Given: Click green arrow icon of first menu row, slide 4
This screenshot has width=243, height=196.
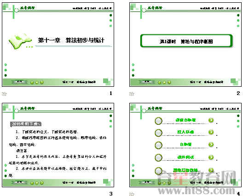Looking at the screenshot, I should (211, 120).
